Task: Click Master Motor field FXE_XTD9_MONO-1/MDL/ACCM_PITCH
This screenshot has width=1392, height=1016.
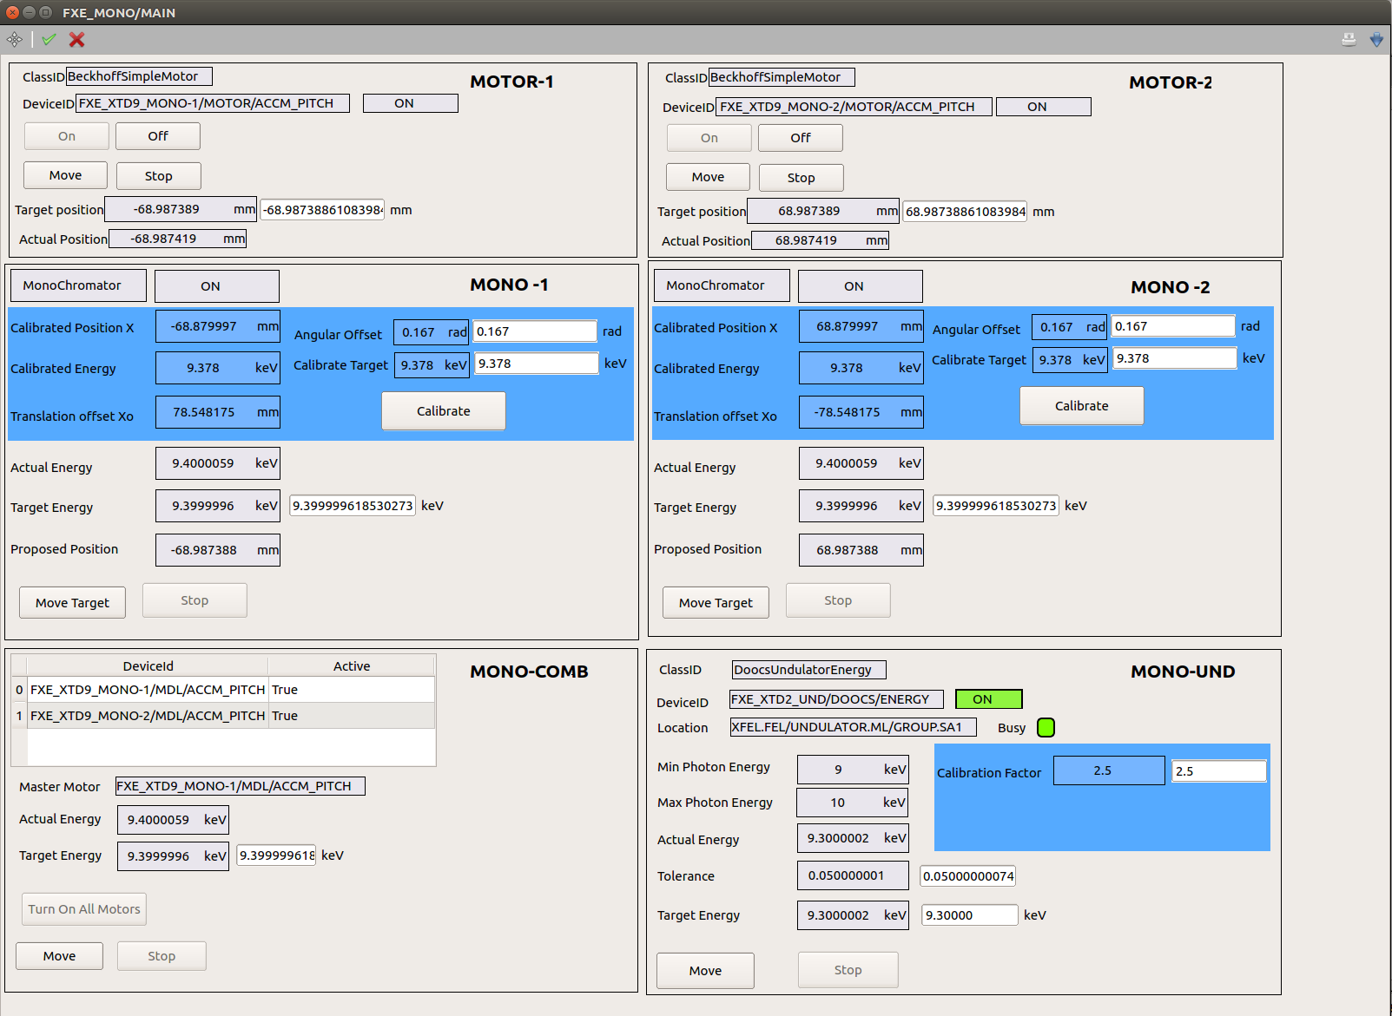Action: click(241, 786)
